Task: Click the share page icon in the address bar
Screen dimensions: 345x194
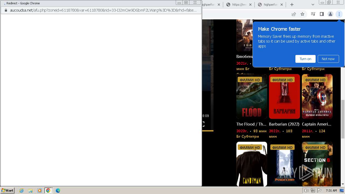Action: pos(294,14)
